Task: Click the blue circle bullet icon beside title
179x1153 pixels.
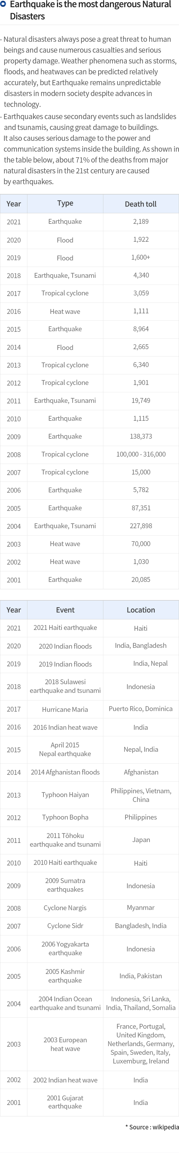Action: [3, 4]
